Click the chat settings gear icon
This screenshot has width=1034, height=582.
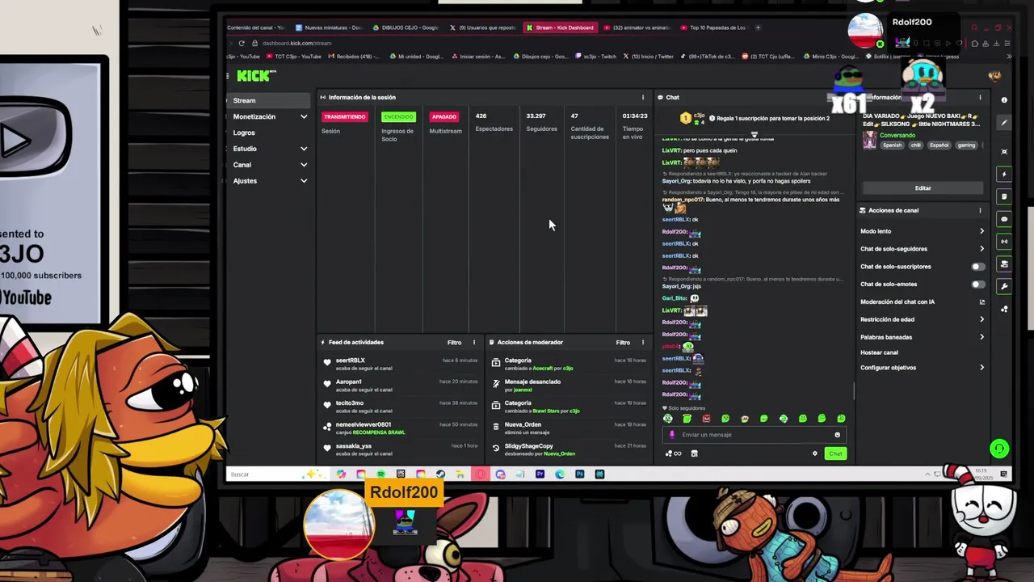(x=814, y=453)
